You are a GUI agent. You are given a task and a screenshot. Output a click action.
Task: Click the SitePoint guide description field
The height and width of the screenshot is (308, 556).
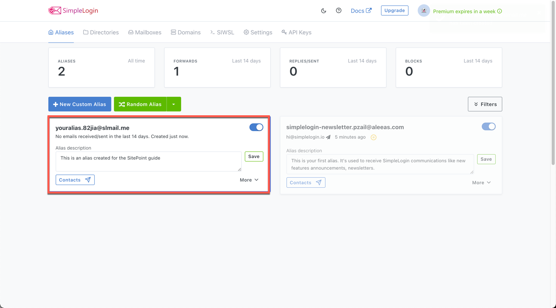click(x=149, y=162)
